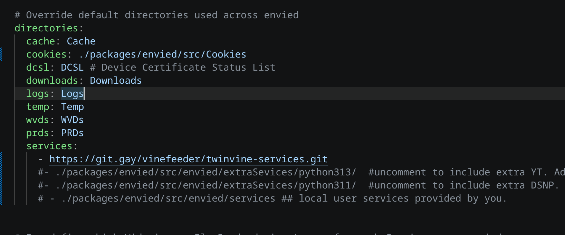Open the twinvine-services.git URL link
This screenshot has width=565, height=235.
tap(188, 159)
